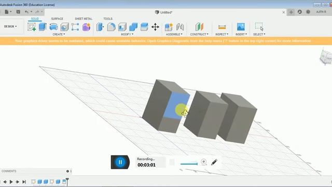This screenshot has width=332, height=187.
Task: Open the Job Status icon
Action: (300, 12)
